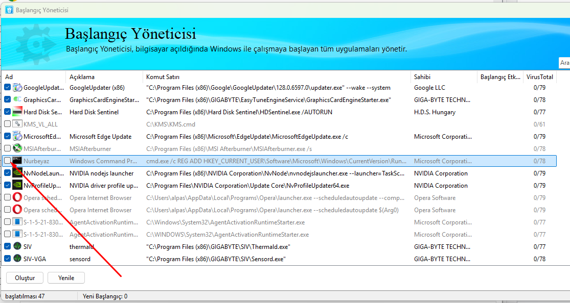Click the Hard Disk Sentinel row icon
Viewport: 570px width, 303px height.
17,112
